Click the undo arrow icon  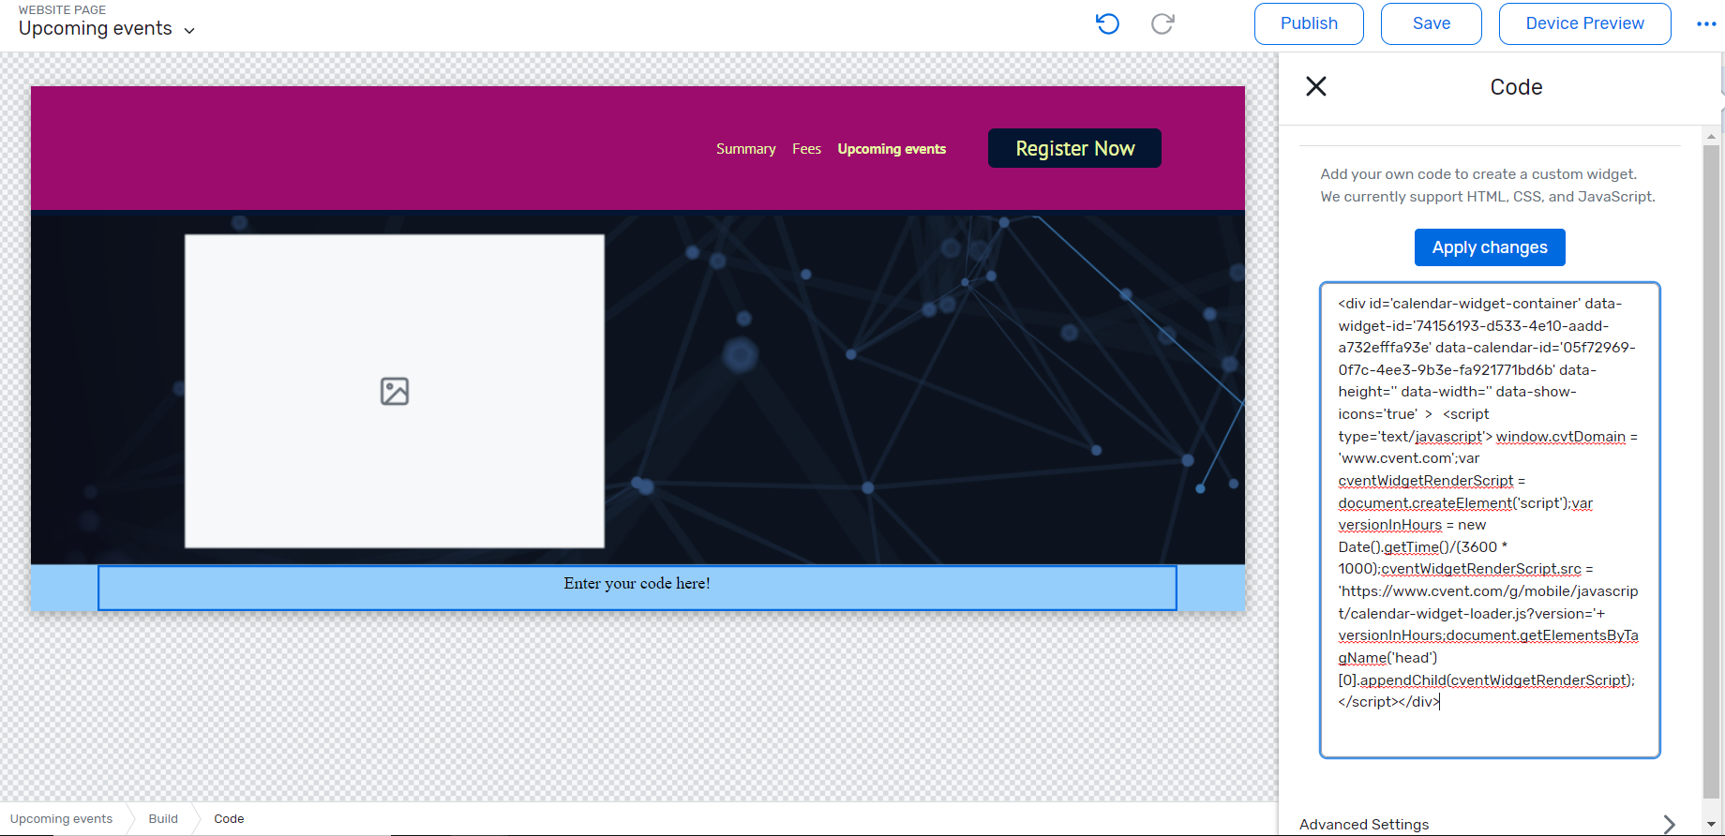[1107, 23]
